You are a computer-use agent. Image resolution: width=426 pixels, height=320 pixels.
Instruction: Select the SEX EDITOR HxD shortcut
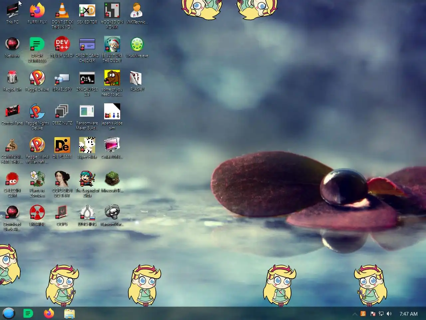point(87,13)
